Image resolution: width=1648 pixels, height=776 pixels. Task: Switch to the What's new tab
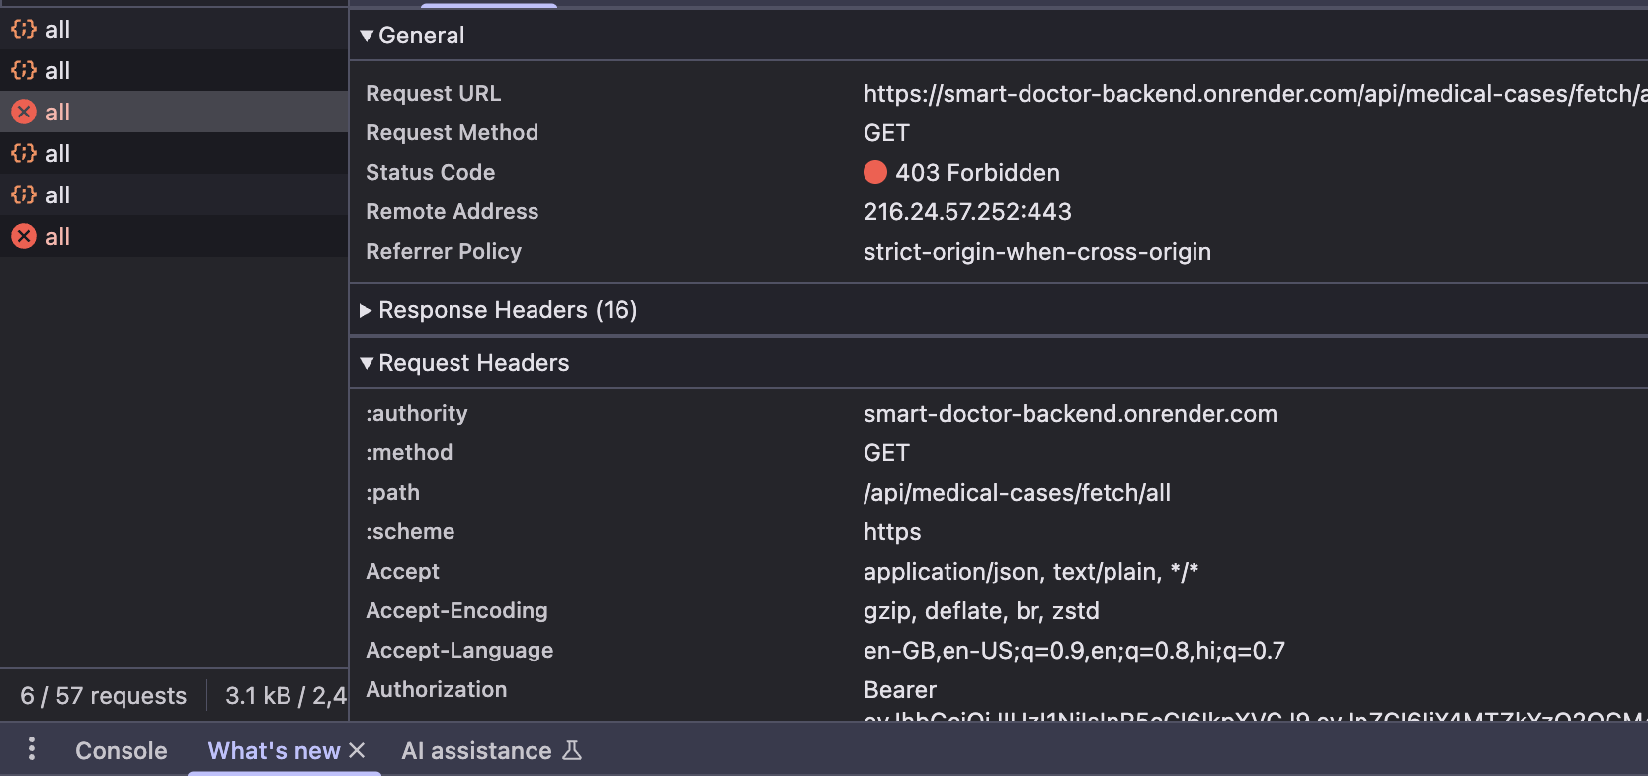point(274,751)
